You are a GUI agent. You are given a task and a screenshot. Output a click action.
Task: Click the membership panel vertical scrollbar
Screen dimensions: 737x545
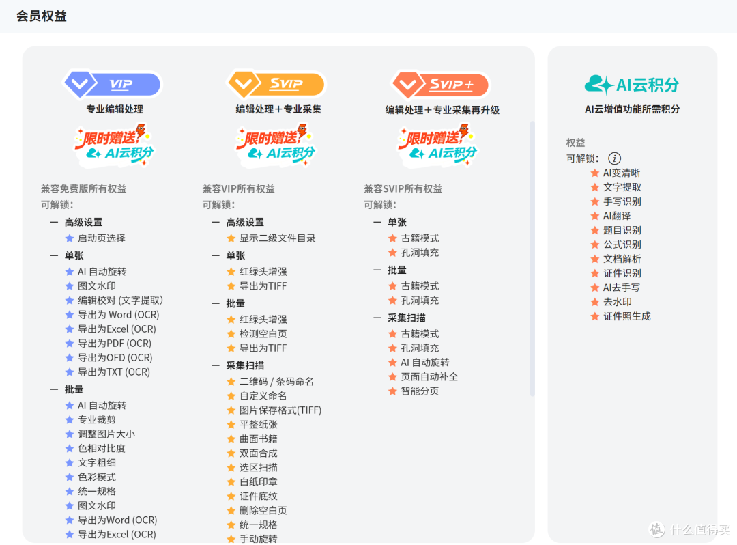tap(532, 259)
